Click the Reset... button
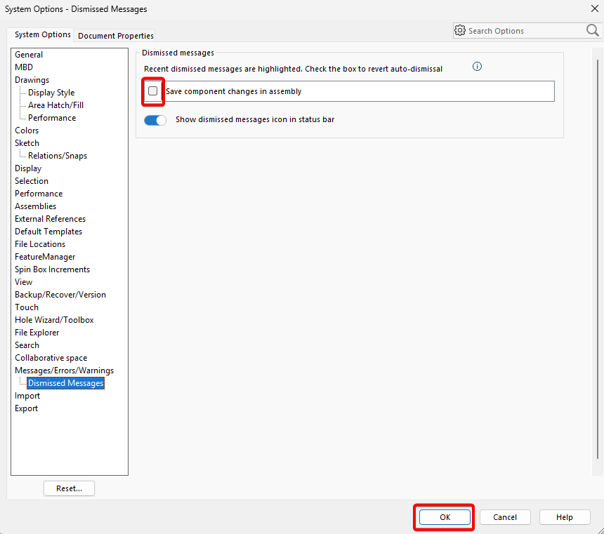 click(x=69, y=488)
